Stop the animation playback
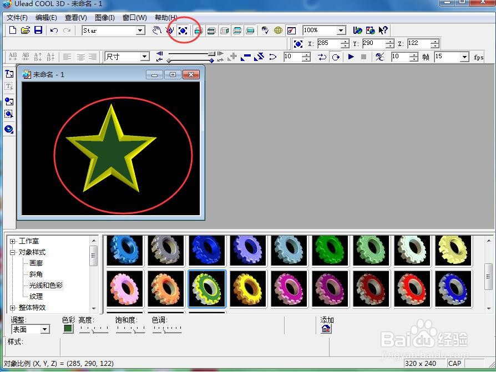The height and width of the screenshot is (372, 496). point(364,57)
